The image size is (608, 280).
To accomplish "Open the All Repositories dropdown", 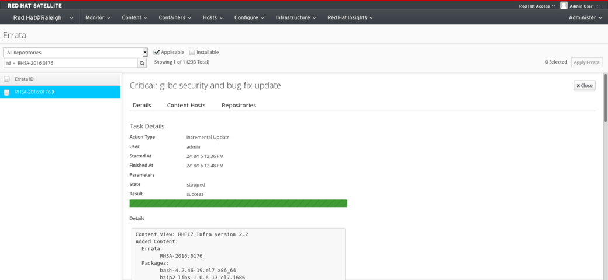I will [75, 52].
